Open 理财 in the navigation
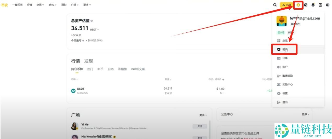Viewport: 332px width, 139px height. (x=64, y=5)
